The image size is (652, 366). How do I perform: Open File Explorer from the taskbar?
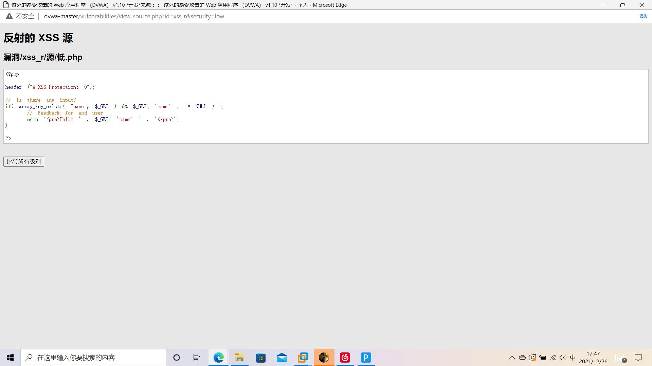[x=239, y=358]
